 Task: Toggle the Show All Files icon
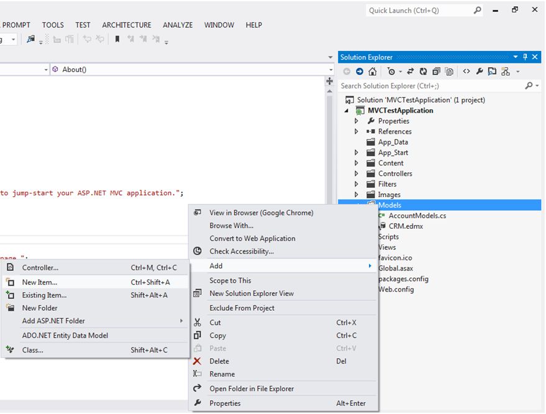[449, 71]
